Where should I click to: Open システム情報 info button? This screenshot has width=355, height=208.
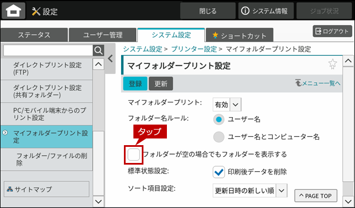pos(266,11)
